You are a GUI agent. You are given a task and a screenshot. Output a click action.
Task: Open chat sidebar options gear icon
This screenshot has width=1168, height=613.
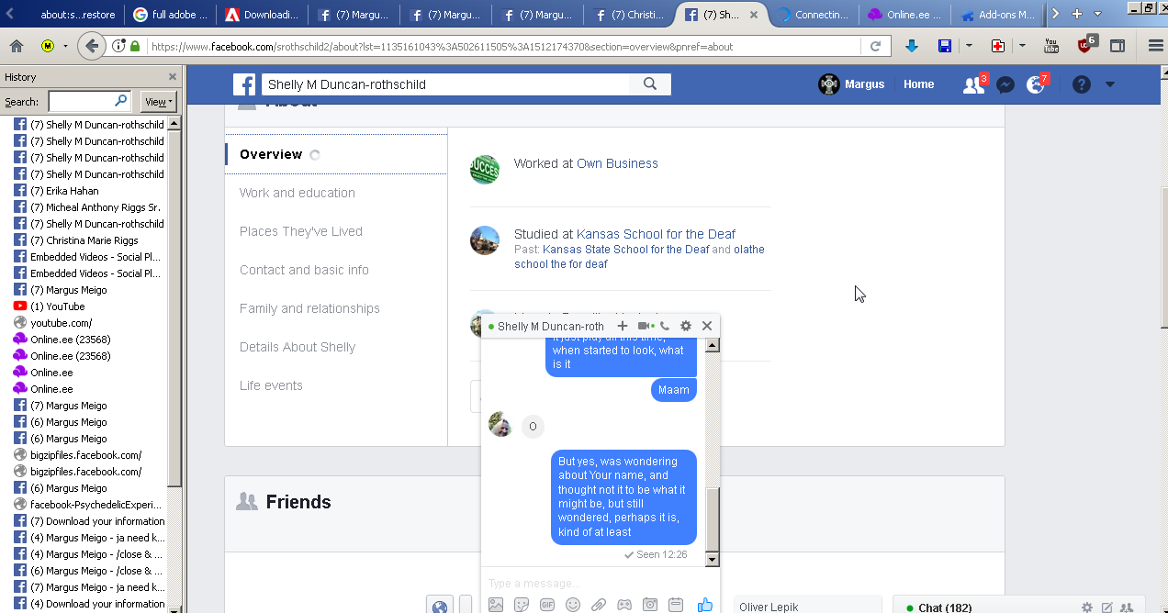(x=1087, y=607)
